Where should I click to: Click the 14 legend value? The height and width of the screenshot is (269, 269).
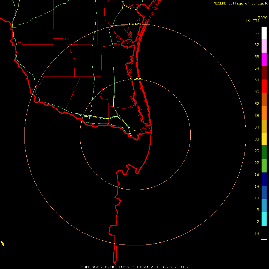pyautogui.click(x=257, y=186)
